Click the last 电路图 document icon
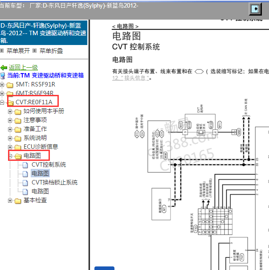 point(25,192)
